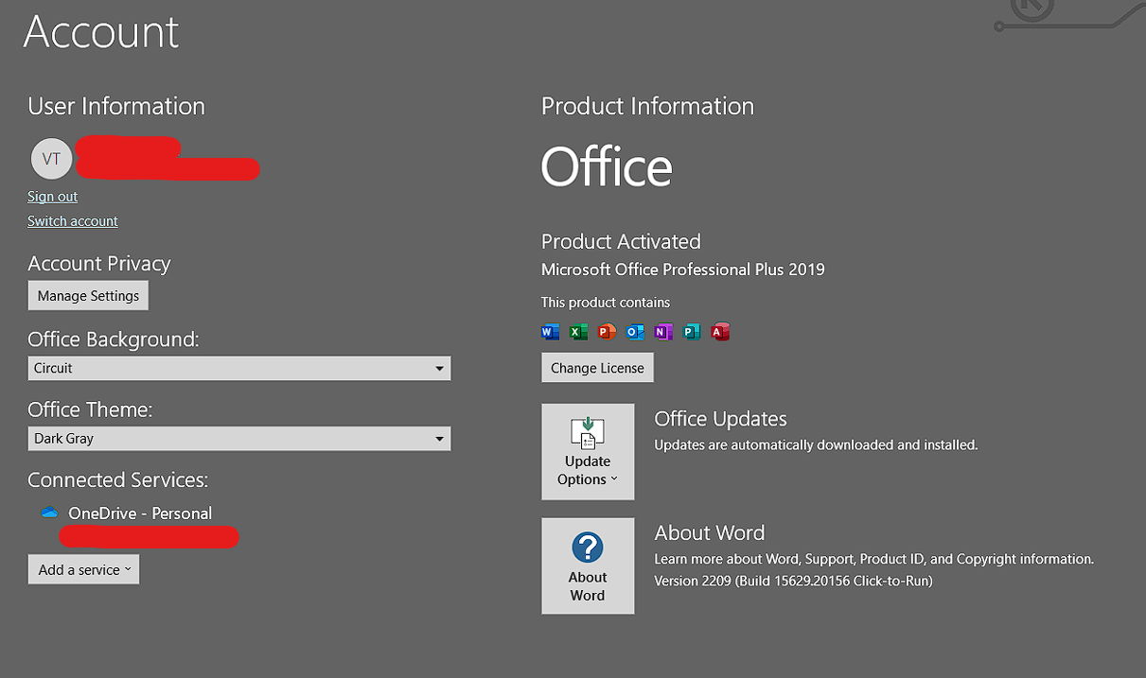Click the Office Updates heading
Screen dimensions: 1146x678
(x=721, y=419)
